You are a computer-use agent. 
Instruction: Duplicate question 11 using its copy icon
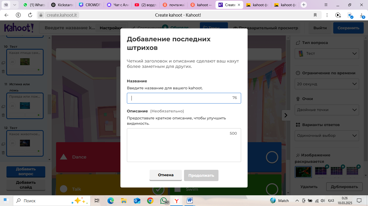(3, 106)
